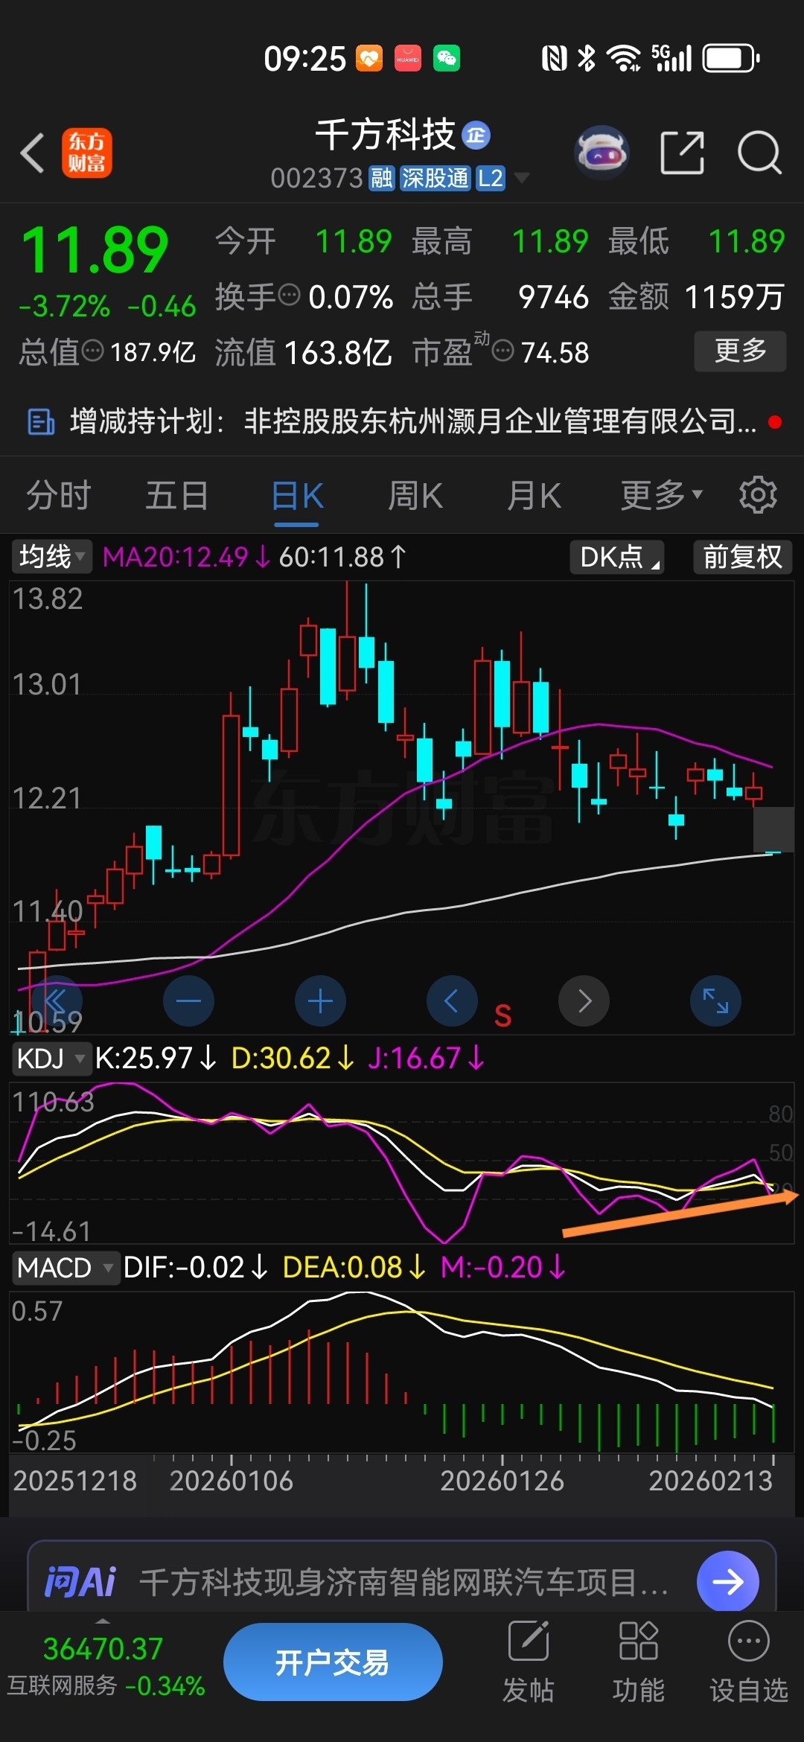
Task: Tap the AI prompt about 济南智能网联汽车项目
Action: pos(403,1582)
